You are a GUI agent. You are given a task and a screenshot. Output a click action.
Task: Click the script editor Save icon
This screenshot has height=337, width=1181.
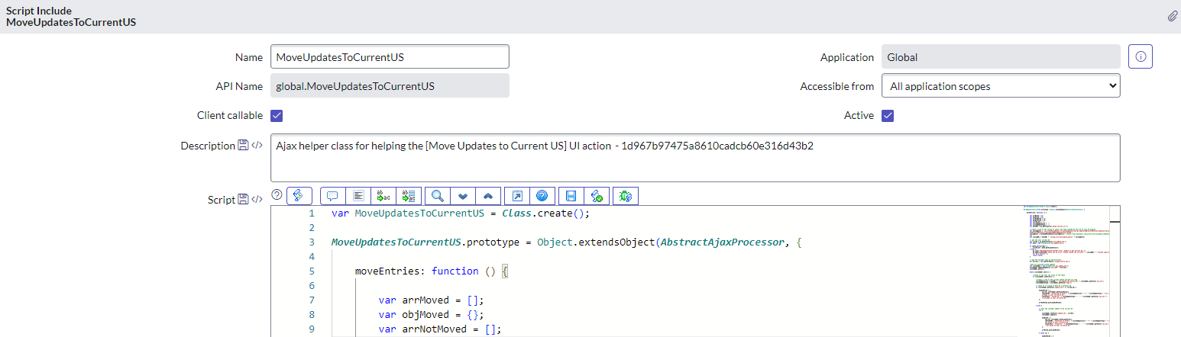click(x=571, y=196)
